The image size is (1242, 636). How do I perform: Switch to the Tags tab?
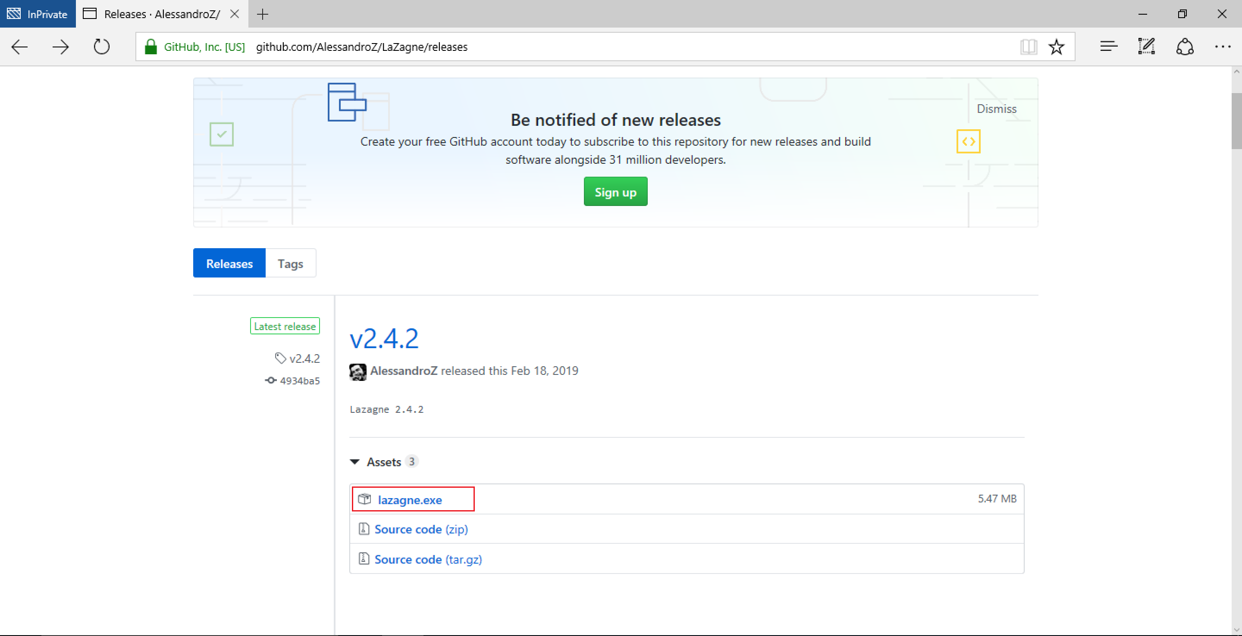[x=291, y=263]
